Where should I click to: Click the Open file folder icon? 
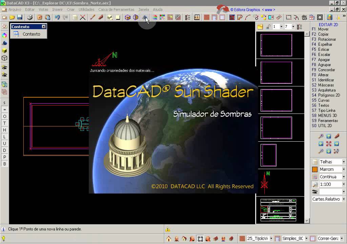[x=12, y=17]
